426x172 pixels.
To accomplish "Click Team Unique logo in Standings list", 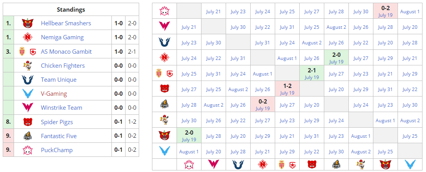I will pos(27,80).
